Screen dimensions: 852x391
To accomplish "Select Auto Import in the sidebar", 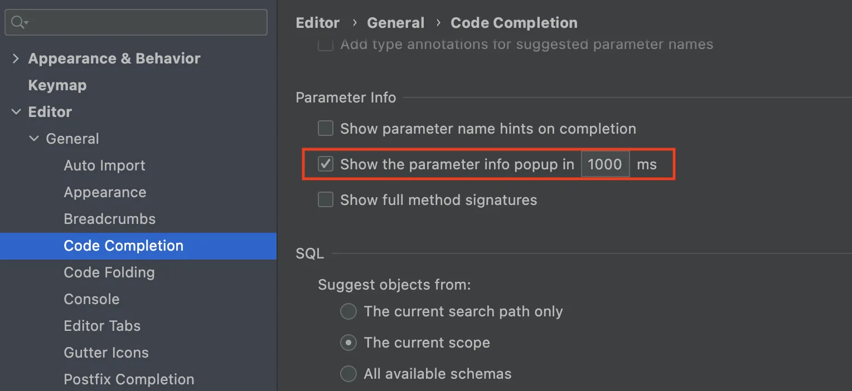I will pyautogui.click(x=104, y=165).
